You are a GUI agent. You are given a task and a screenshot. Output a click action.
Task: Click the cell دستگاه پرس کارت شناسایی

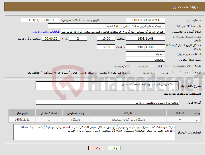(x=128, y=119)
